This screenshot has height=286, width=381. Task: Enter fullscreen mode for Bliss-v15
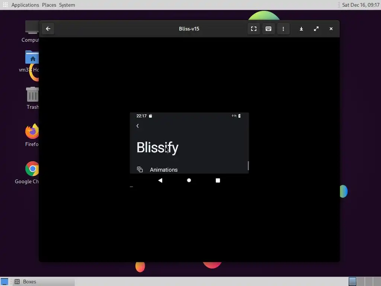[x=254, y=29]
